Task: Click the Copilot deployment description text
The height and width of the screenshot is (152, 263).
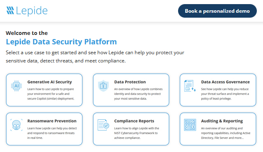Action: pyautogui.click(x=51, y=94)
